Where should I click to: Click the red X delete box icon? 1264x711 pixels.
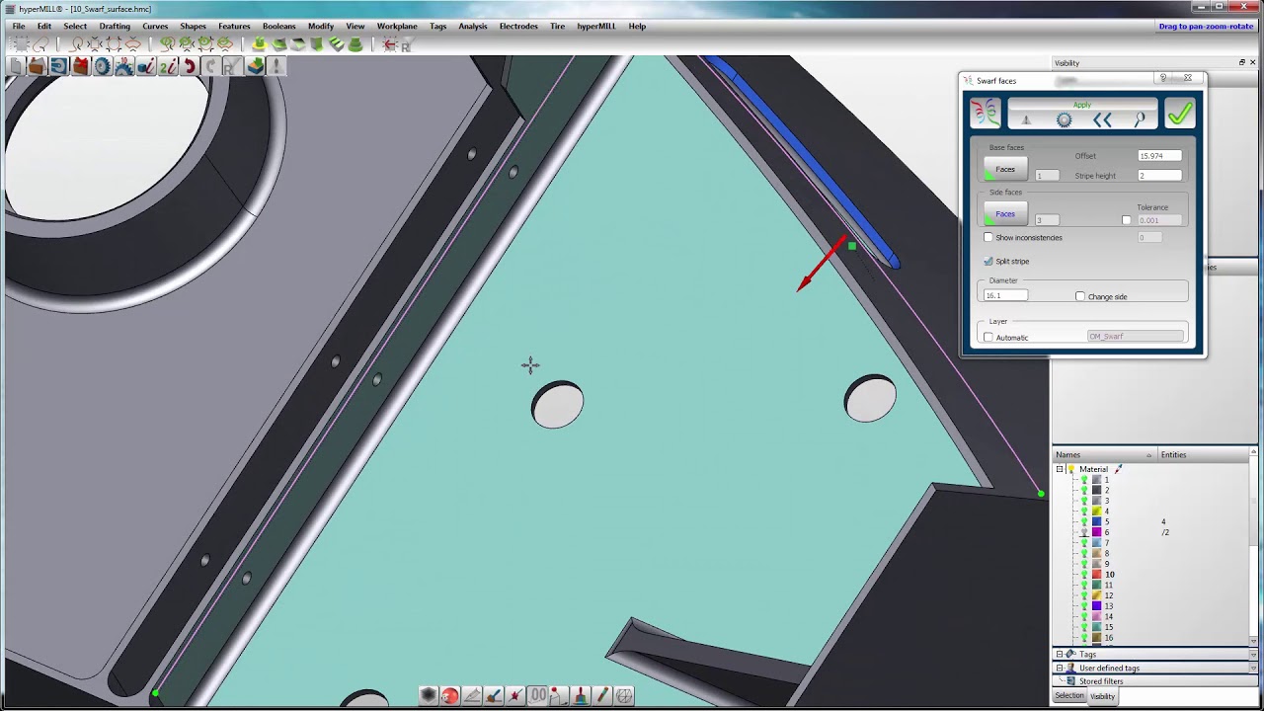[x=80, y=66]
